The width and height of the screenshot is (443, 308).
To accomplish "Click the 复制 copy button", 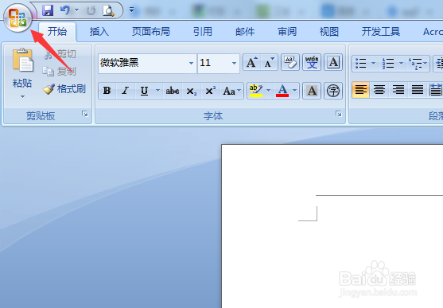I will point(60,72).
